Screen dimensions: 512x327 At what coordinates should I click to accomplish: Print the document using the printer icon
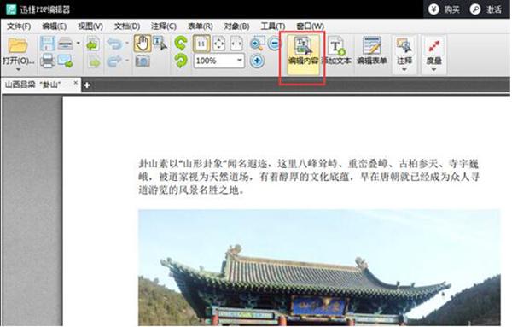click(x=48, y=61)
